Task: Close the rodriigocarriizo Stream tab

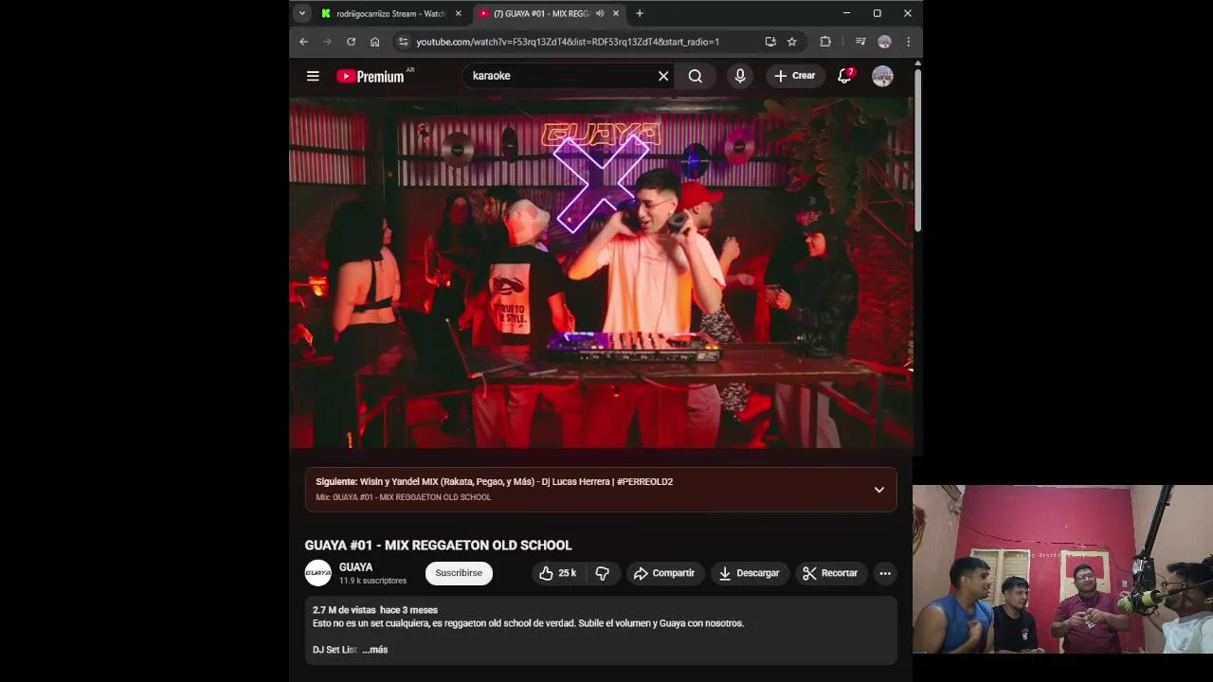Action: 459,13
